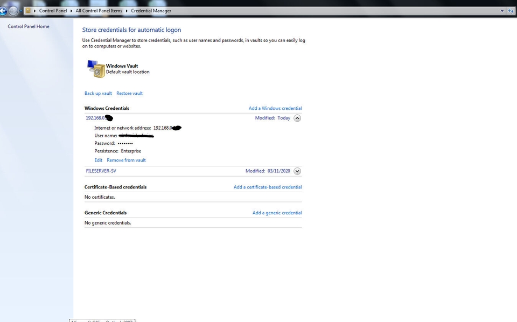This screenshot has width=517, height=322.
Task: Click the 192.168.0 credential title
Action: [x=99, y=118]
